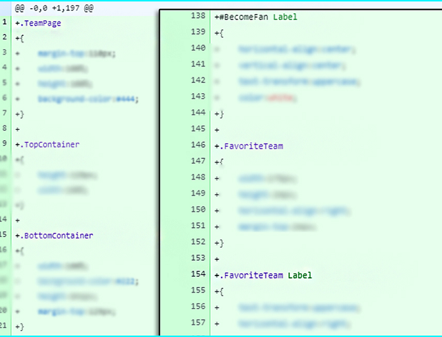Click the diff hunk header @@ -0,0 +1,197 @@

point(55,8)
